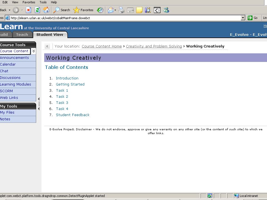The height and width of the screenshot is (200, 267).
Task: Click the lower left-arrow sidebar handle
Action: point(39,109)
